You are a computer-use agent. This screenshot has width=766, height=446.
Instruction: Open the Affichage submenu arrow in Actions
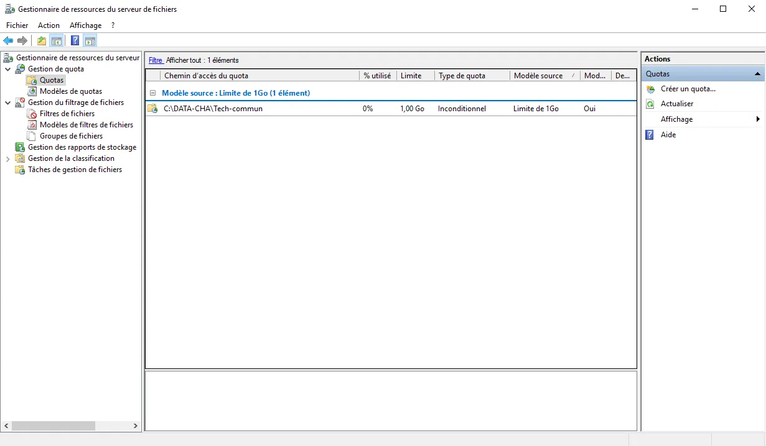point(758,119)
